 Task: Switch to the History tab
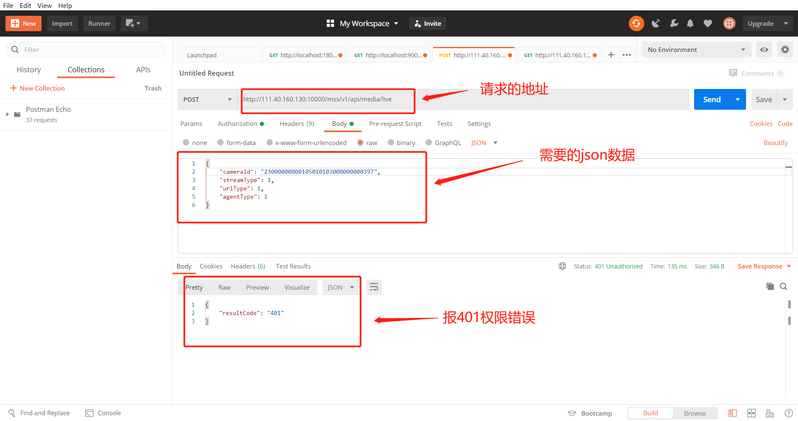pos(29,70)
